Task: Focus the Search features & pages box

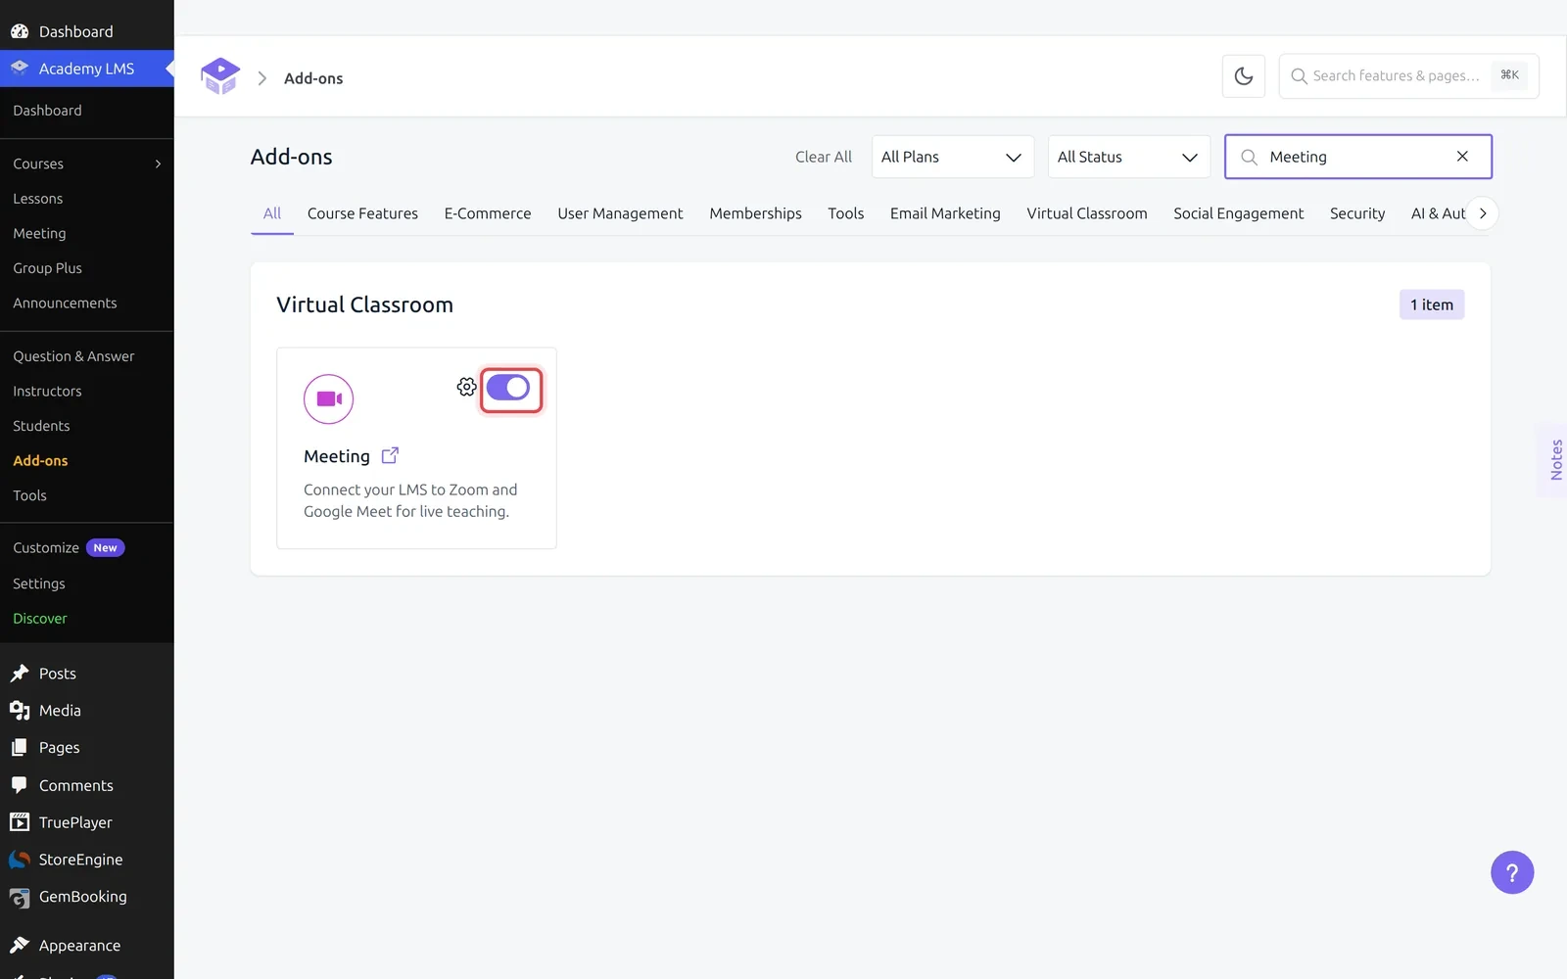Action: (x=1408, y=76)
